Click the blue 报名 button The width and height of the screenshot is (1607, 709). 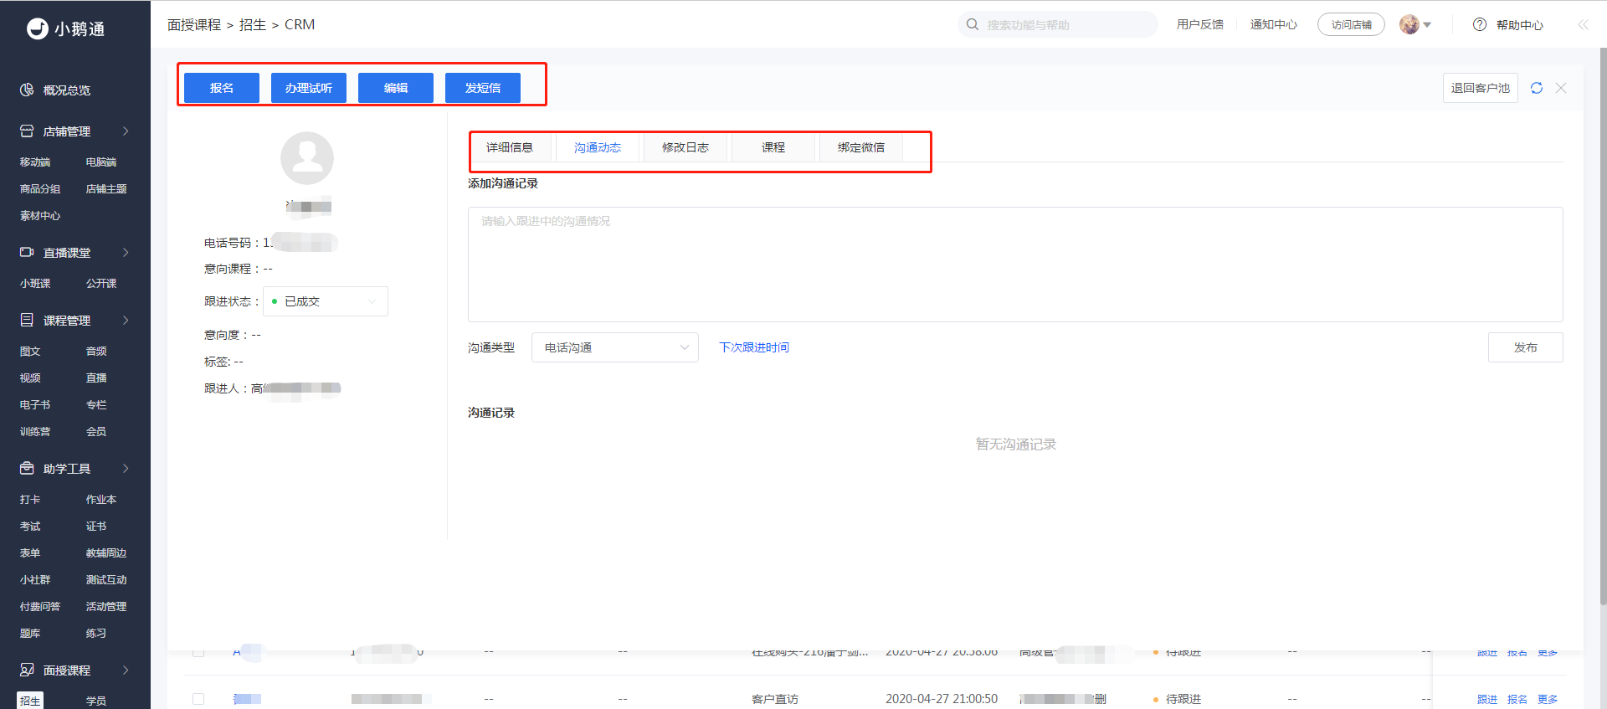(x=222, y=88)
